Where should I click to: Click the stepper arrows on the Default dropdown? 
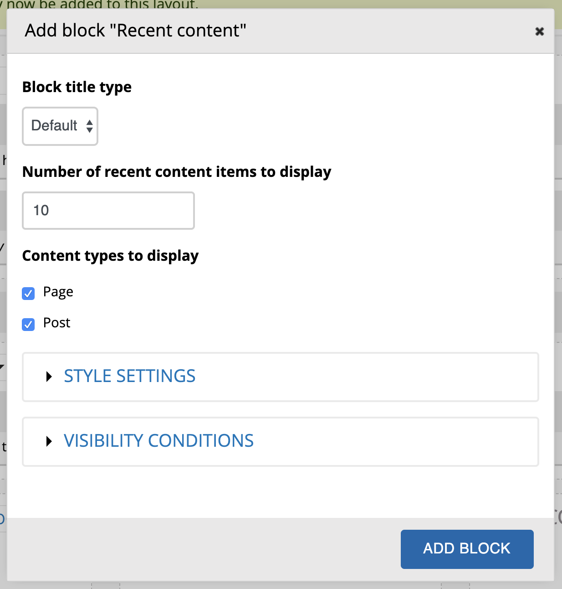pyautogui.click(x=89, y=126)
